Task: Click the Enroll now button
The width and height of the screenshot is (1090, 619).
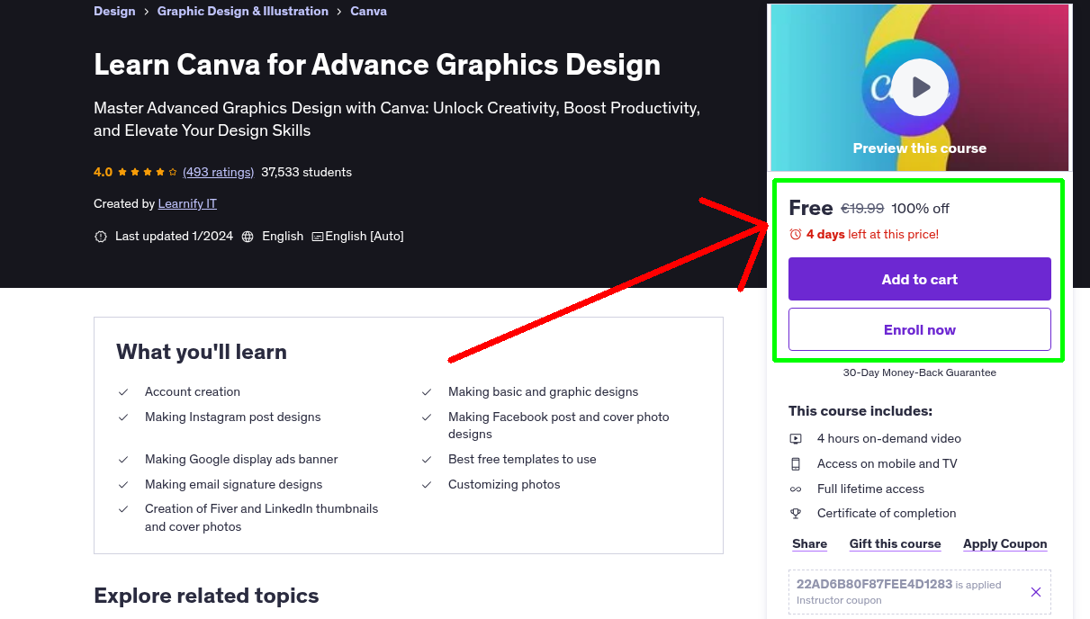Action: tap(920, 329)
